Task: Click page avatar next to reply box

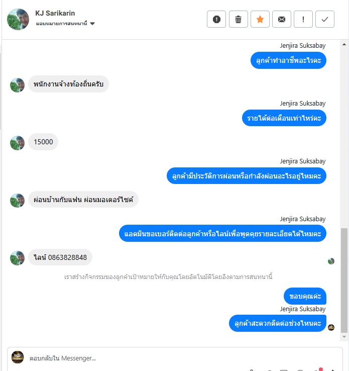Action: tap(18, 357)
